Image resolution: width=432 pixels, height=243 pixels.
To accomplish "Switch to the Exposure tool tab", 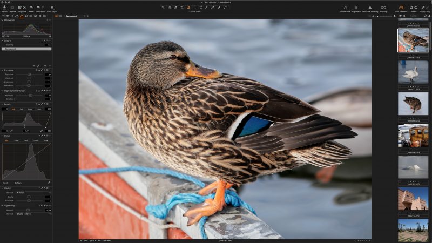I will coord(22,16).
